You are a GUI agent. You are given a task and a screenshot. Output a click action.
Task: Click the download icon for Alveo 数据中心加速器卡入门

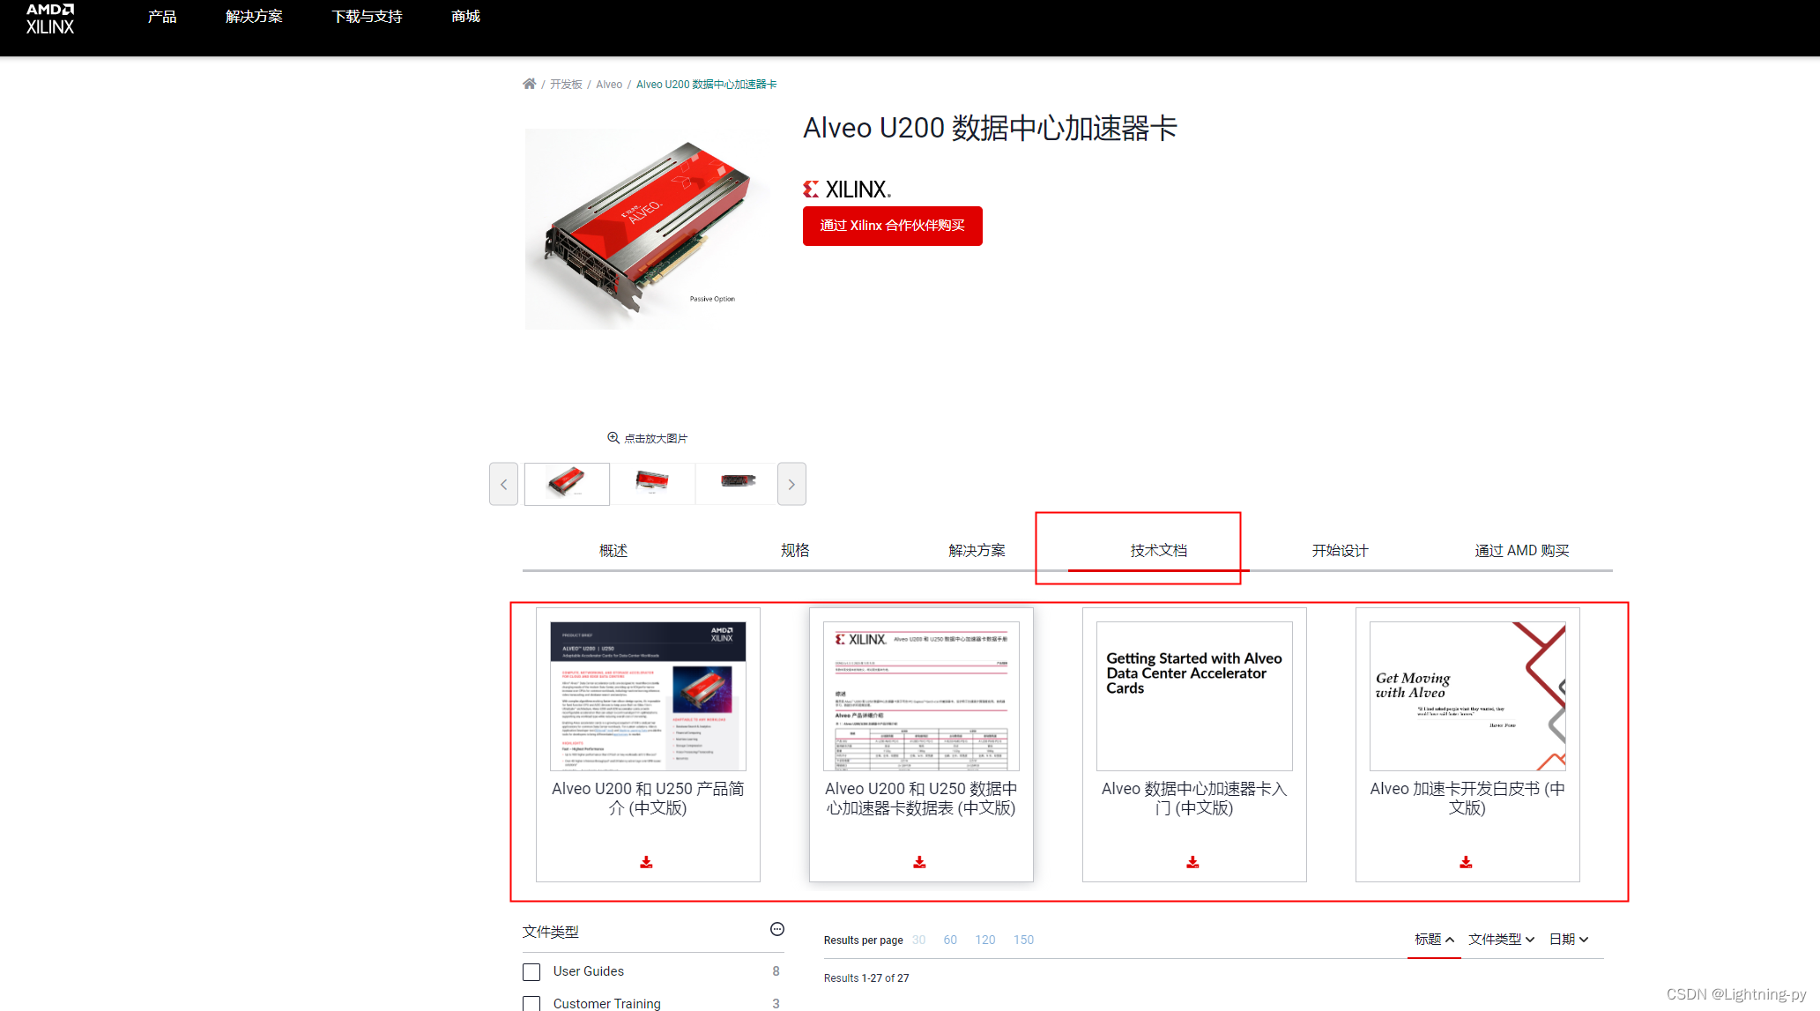1192,860
